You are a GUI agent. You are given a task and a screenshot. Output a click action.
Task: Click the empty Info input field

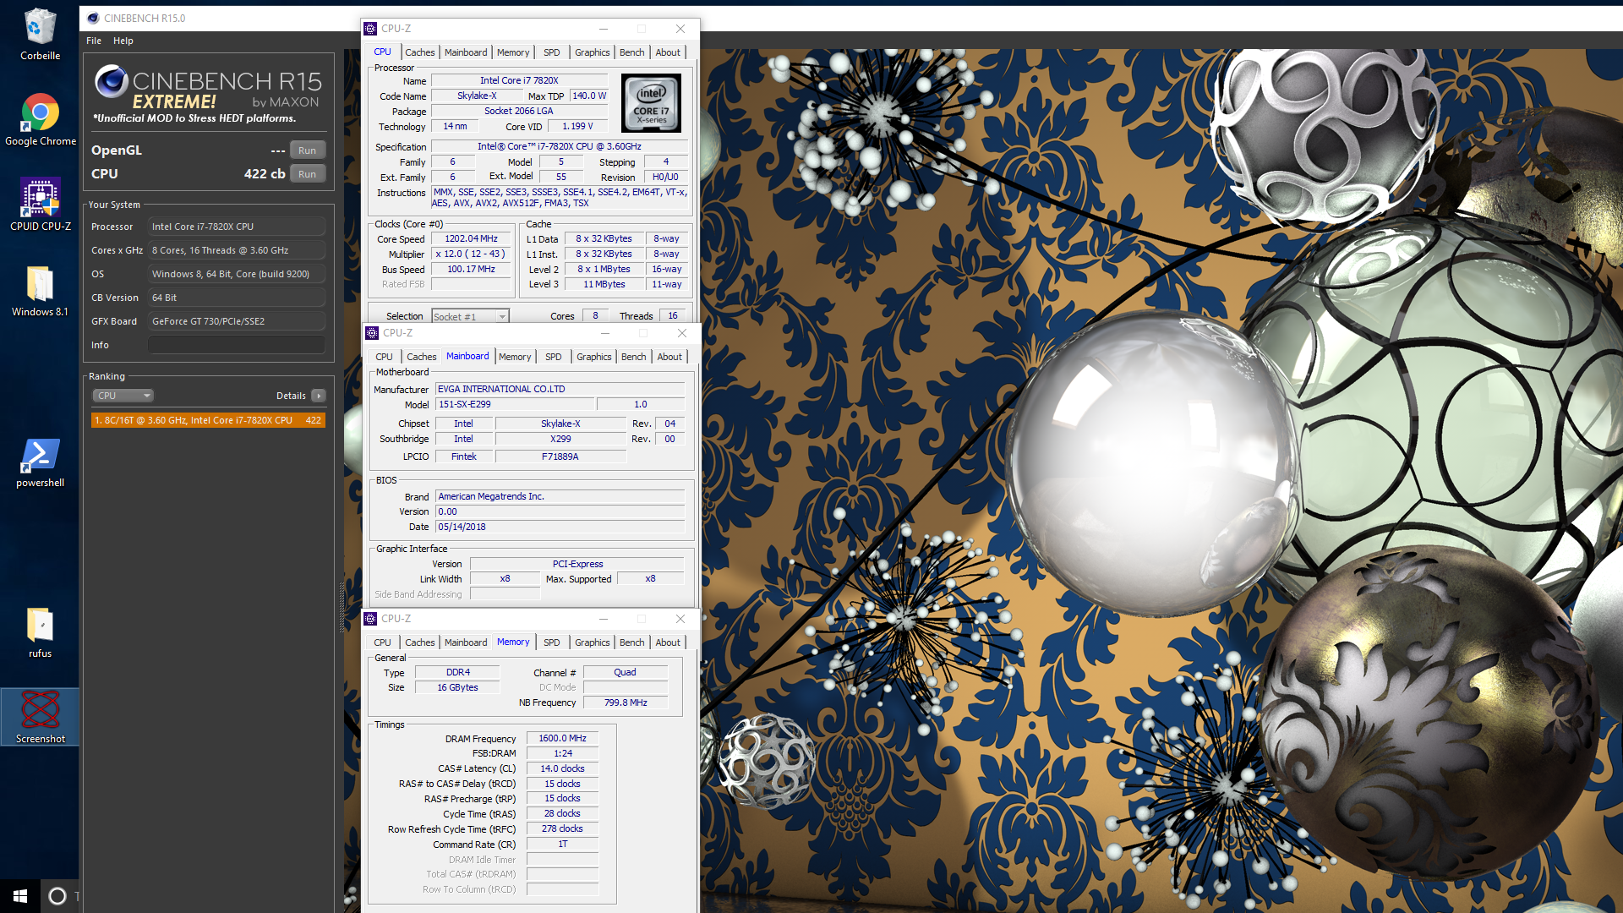(237, 345)
